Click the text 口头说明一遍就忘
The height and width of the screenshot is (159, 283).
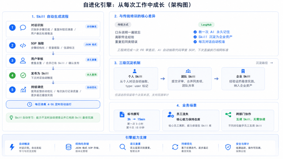(x=128, y=32)
